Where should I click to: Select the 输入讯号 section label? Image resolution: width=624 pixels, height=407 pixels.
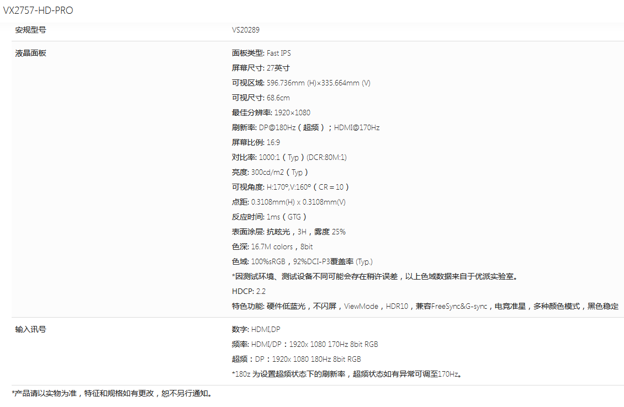(30, 329)
